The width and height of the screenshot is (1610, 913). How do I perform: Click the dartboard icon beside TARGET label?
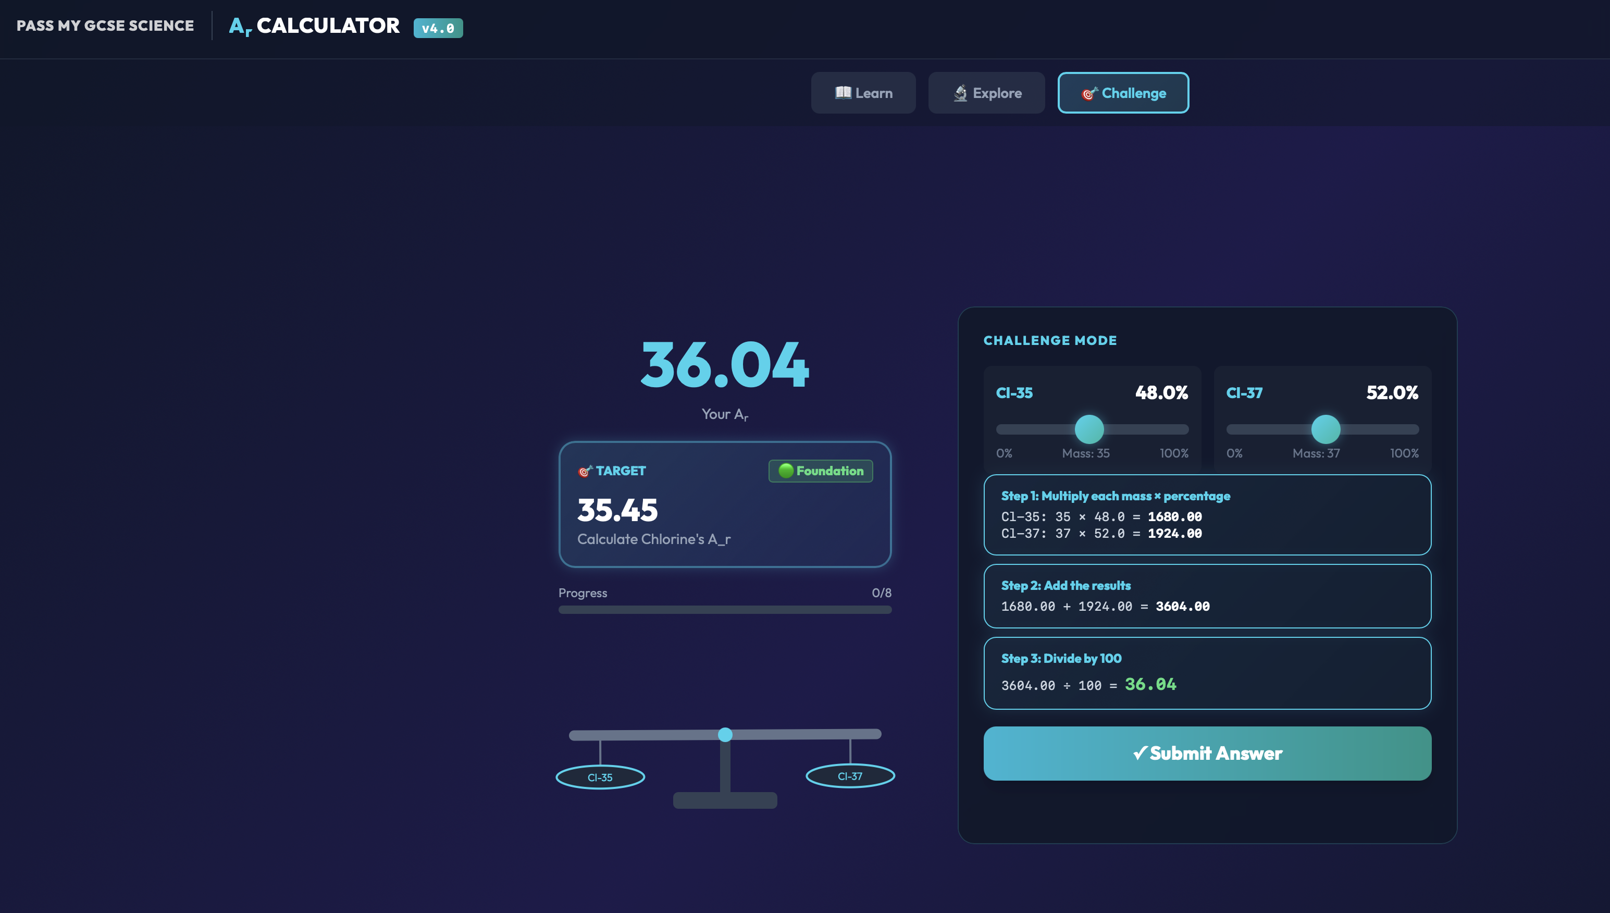[x=584, y=471]
